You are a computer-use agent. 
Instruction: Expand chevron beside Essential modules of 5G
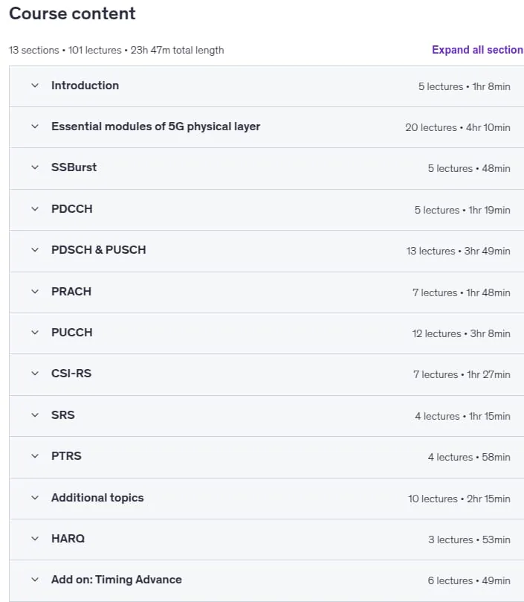[x=35, y=127]
